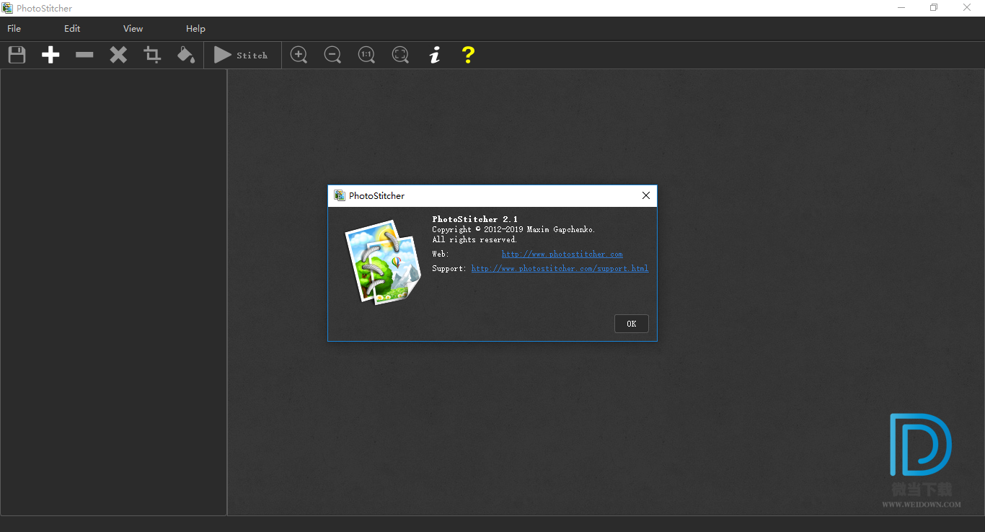The width and height of the screenshot is (985, 532).
Task: Close the PhotoStitcher main window
Action: click(968, 8)
